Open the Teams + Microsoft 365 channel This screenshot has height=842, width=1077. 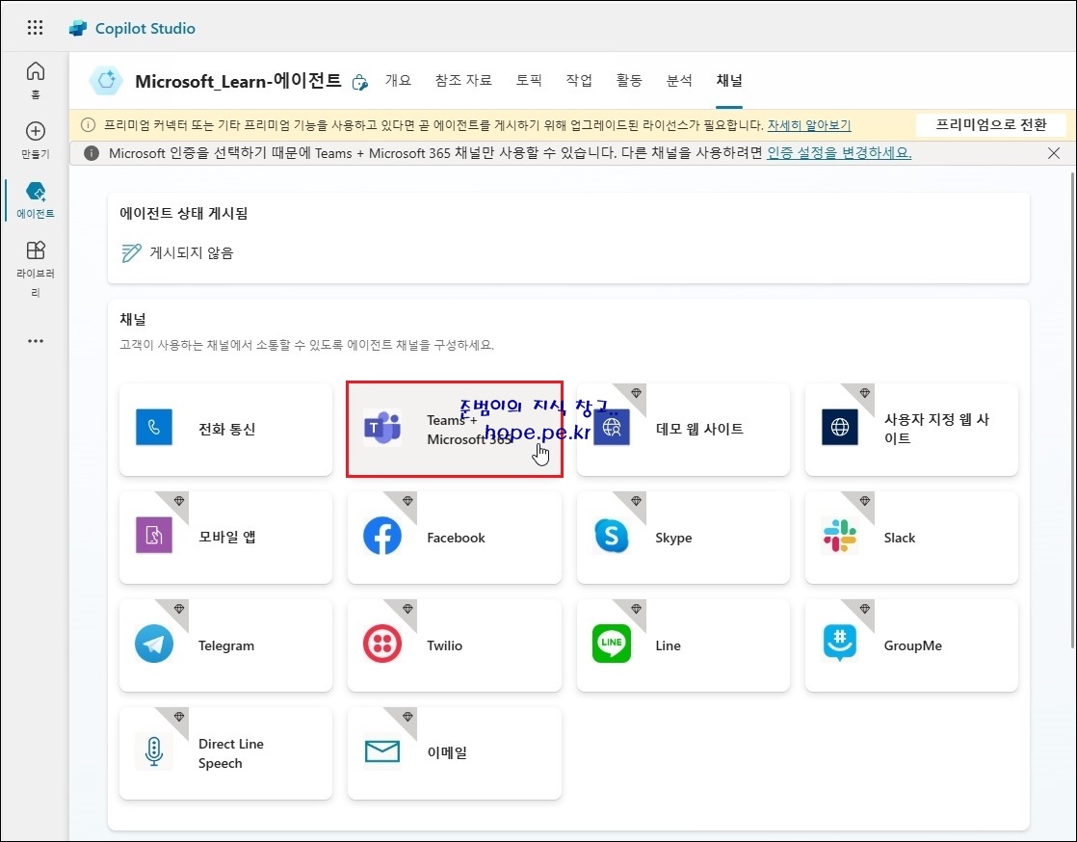click(455, 430)
